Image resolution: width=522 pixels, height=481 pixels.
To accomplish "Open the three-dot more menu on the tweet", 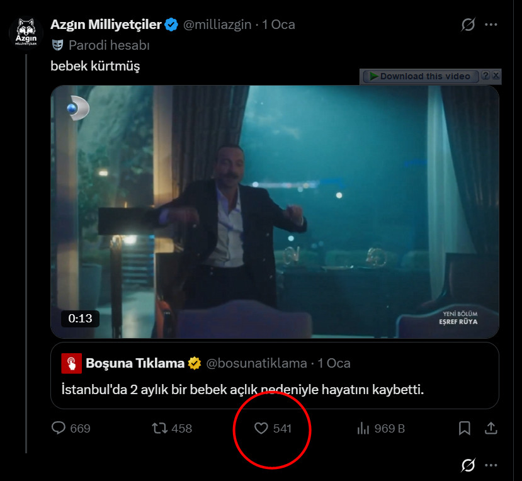I will coord(491,25).
